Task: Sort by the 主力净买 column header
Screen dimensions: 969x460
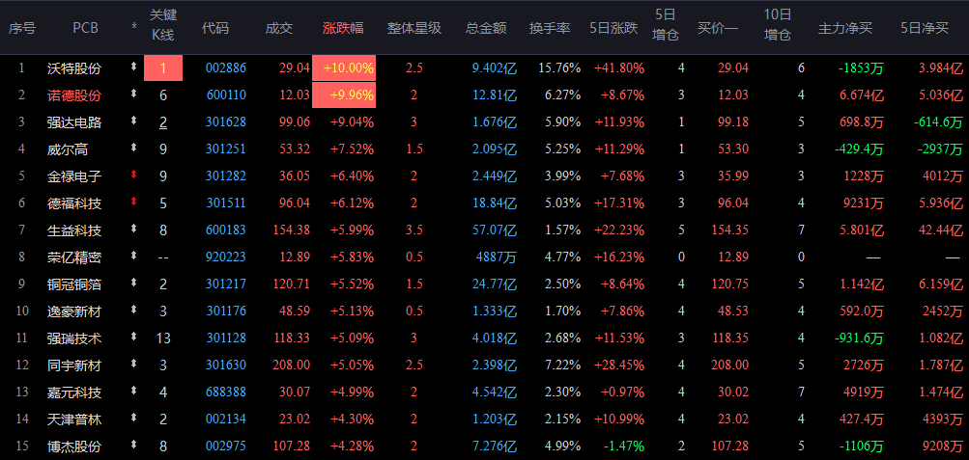Action: (x=845, y=28)
